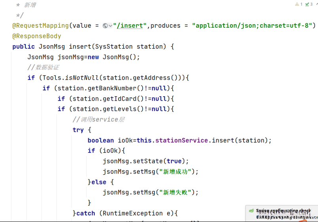
Task: Open the dropdown arrow beside the globe icon
Action: [x=110, y=26]
